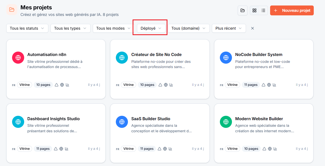Click the blue globe icon of NoCode Builder System

coord(226,58)
